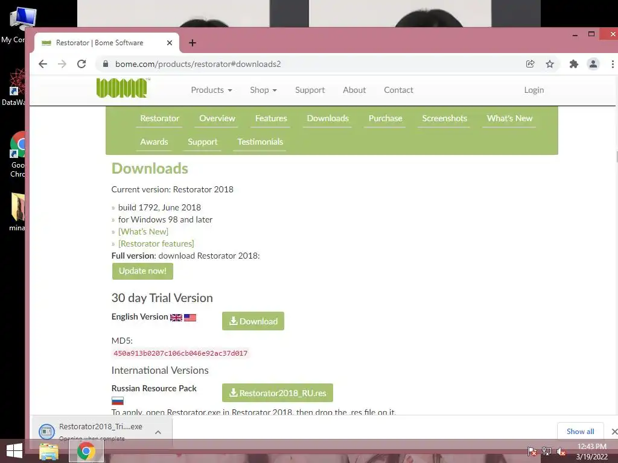Image resolution: width=618 pixels, height=463 pixels.
Task: Click the taskbar clock showing 12:43 PM
Action: (591, 452)
